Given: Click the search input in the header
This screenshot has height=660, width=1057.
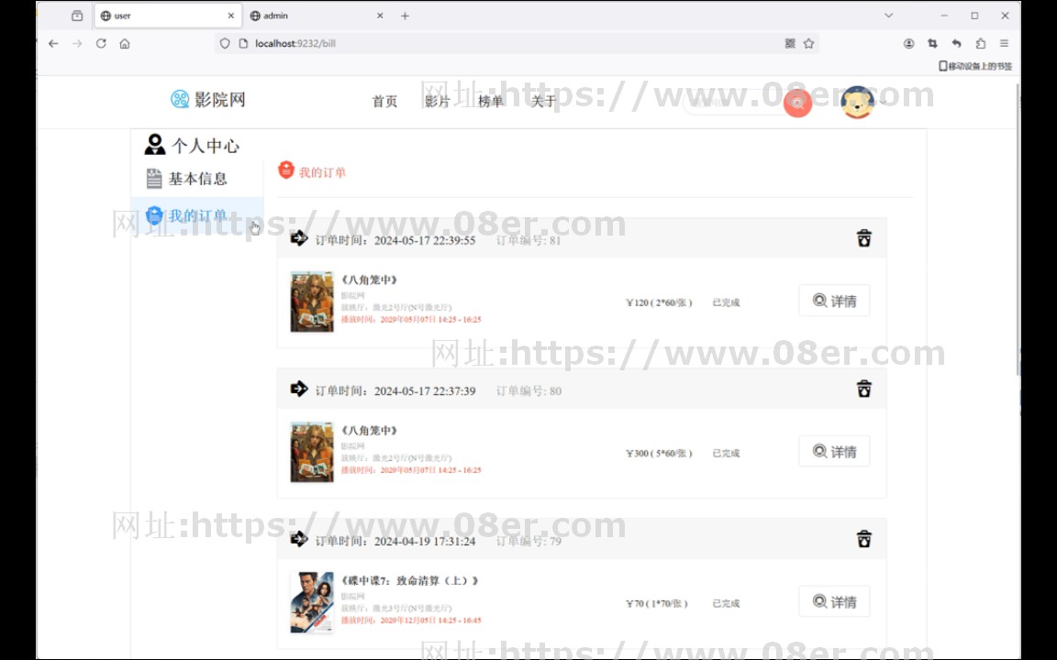Looking at the screenshot, I should pyautogui.click(x=733, y=103).
